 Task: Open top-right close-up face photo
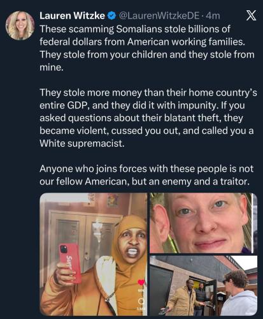pos(203,223)
